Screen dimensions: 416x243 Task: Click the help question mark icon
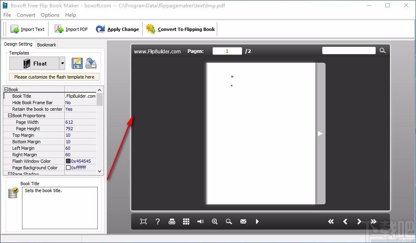(158, 221)
